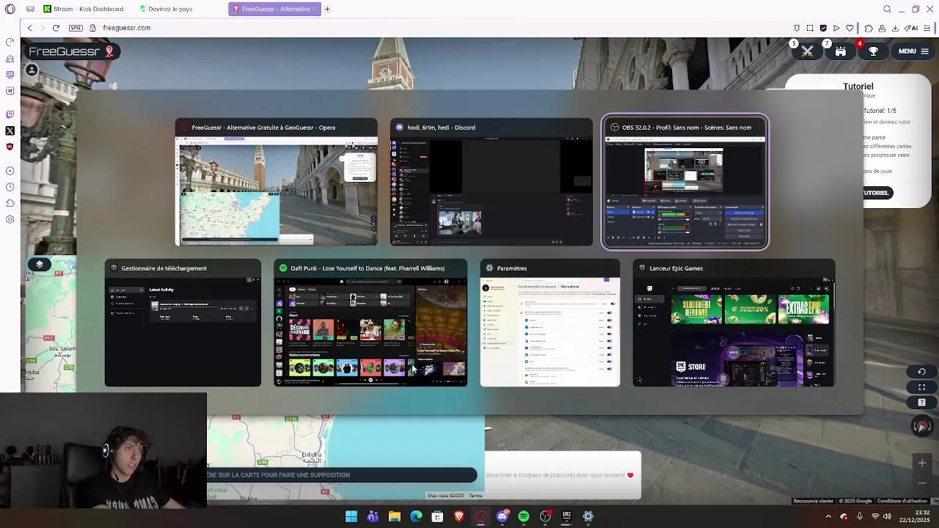Click the Raccourcis clavier link
Viewport: 939px width, 528px height.
pos(814,501)
